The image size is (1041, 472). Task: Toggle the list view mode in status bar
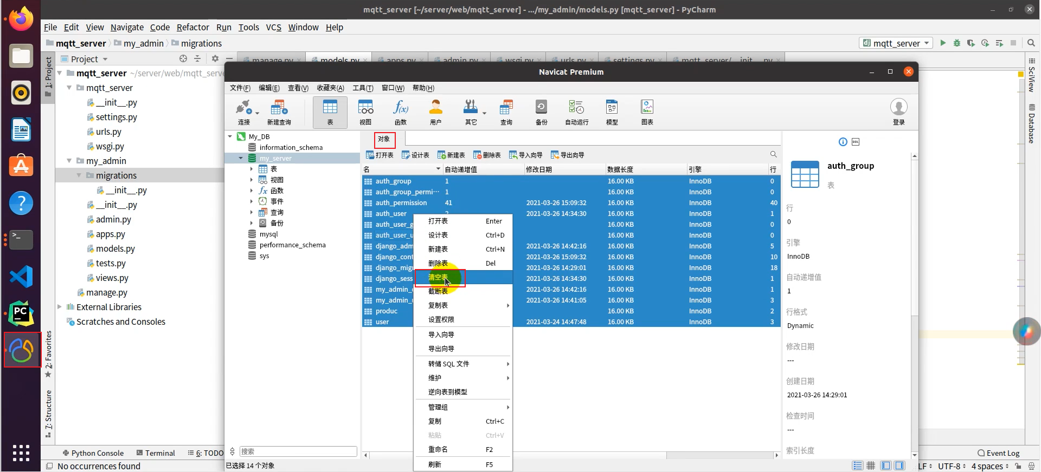point(857,466)
